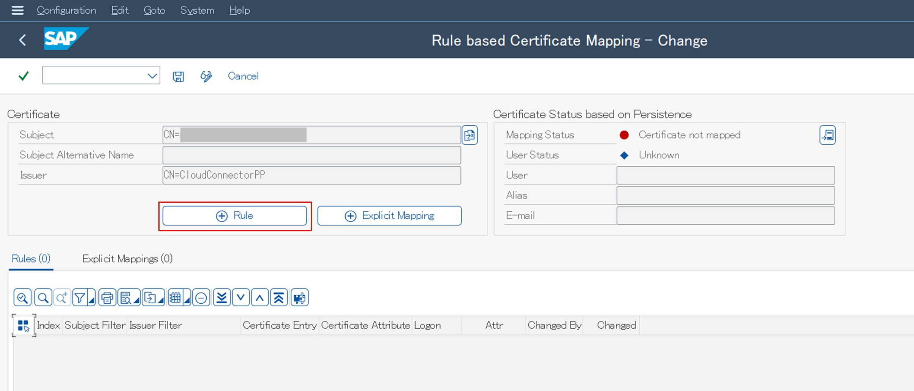Remove rule with minus circle icon
Screen dimensions: 914x391
pos(201,298)
